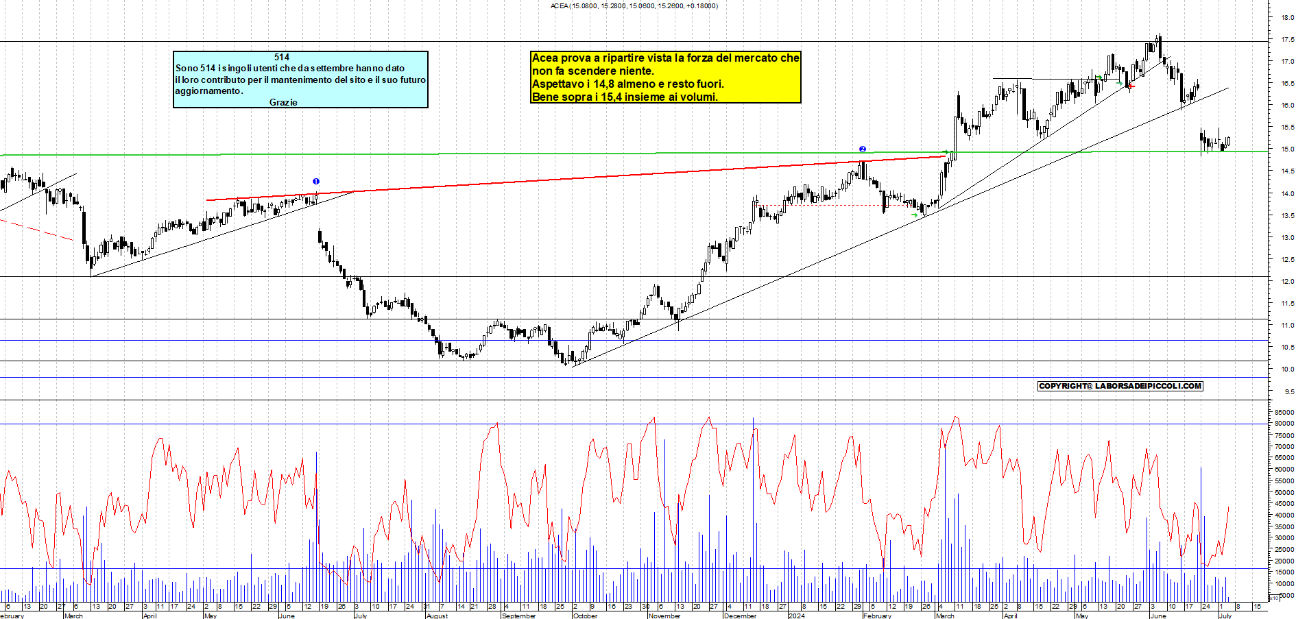This screenshot has height=619, width=1296.
Task: Click the 12.0 price axis label
Action: click(x=1287, y=282)
